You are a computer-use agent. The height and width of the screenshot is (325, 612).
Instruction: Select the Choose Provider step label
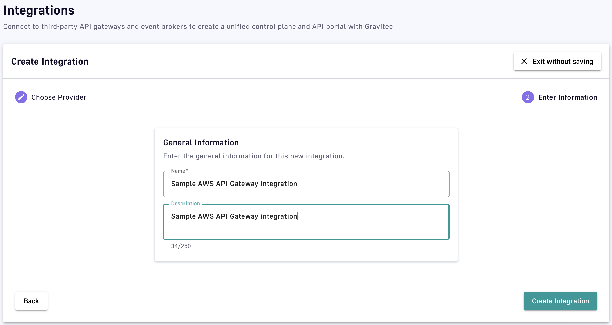pyautogui.click(x=59, y=97)
